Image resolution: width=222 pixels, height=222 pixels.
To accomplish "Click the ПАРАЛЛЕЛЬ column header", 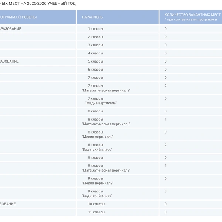I will (x=118, y=17).
